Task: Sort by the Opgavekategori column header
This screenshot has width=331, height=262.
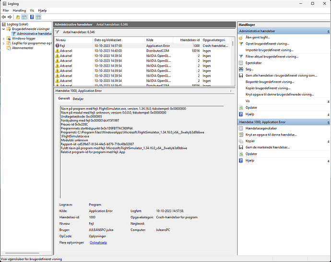Action: click(215, 40)
